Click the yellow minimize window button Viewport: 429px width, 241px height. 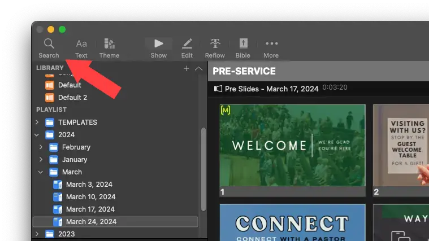[x=51, y=29]
